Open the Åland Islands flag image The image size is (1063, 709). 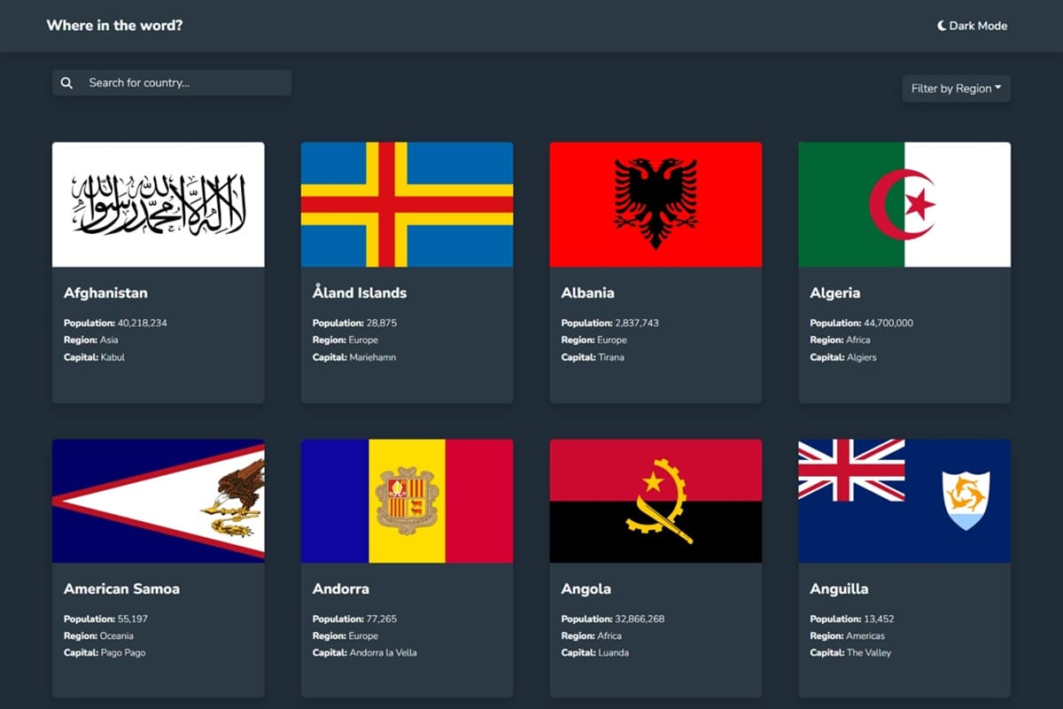(407, 205)
